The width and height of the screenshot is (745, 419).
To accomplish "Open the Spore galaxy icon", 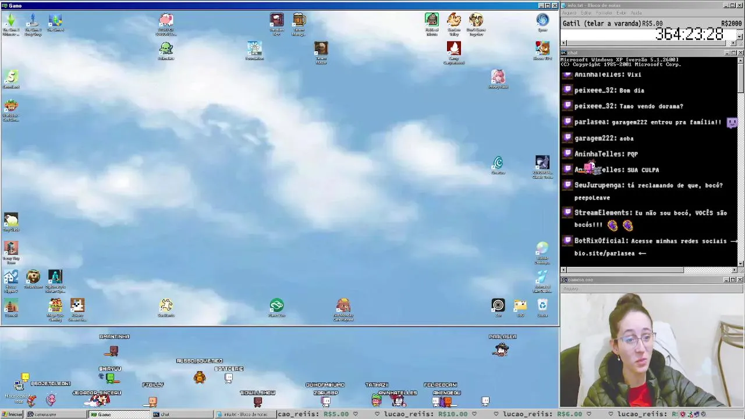I will point(542,23).
